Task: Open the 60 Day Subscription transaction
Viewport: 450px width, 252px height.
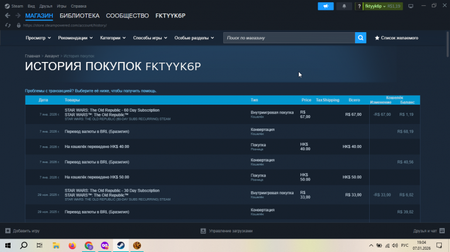Action: tap(223, 114)
